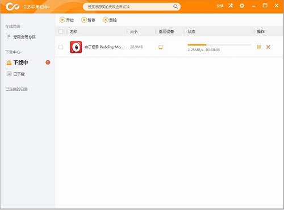Pause the Pudding Monsters download
Image resolution: width=284 pixels, height=210 pixels.
[x=259, y=47]
